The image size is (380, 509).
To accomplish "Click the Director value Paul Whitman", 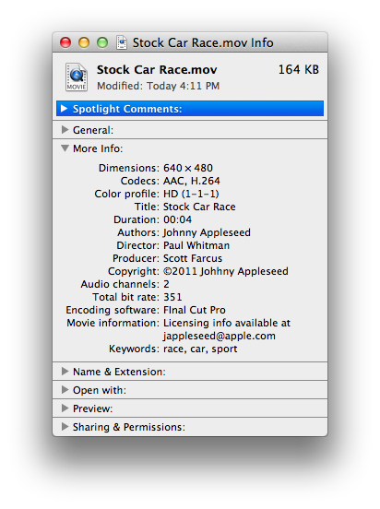I will 196,245.
